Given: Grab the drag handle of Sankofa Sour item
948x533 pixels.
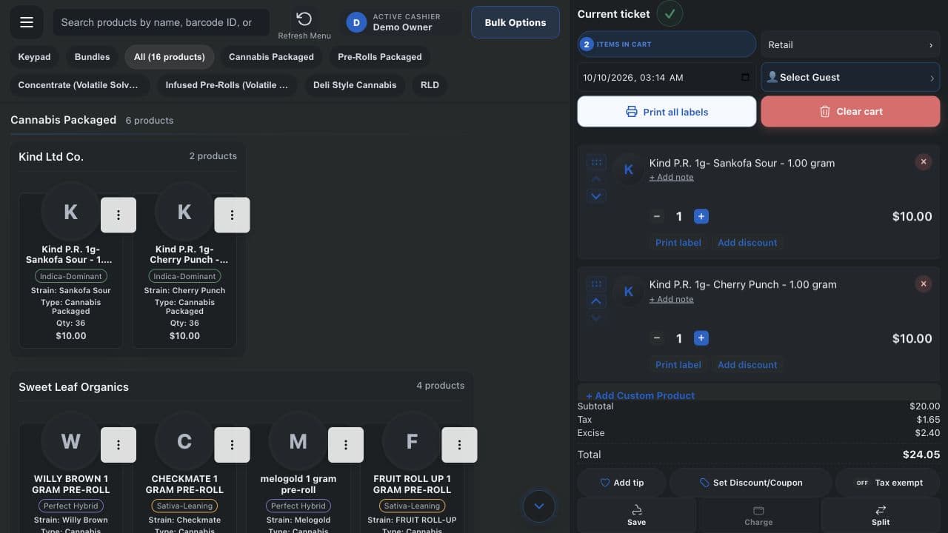Looking at the screenshot, I should click(x=596, y=162).
